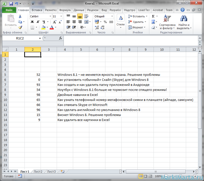Viewport: 204px width, 181px height.
Task: Click the Fill down arrow icon
Action: click(x=153, y=22)
